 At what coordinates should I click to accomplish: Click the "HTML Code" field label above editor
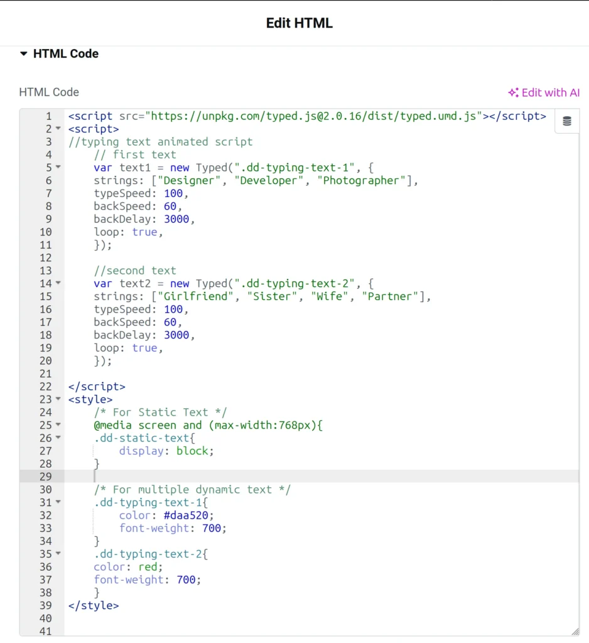pyautogui.click(x=49, y=92)
